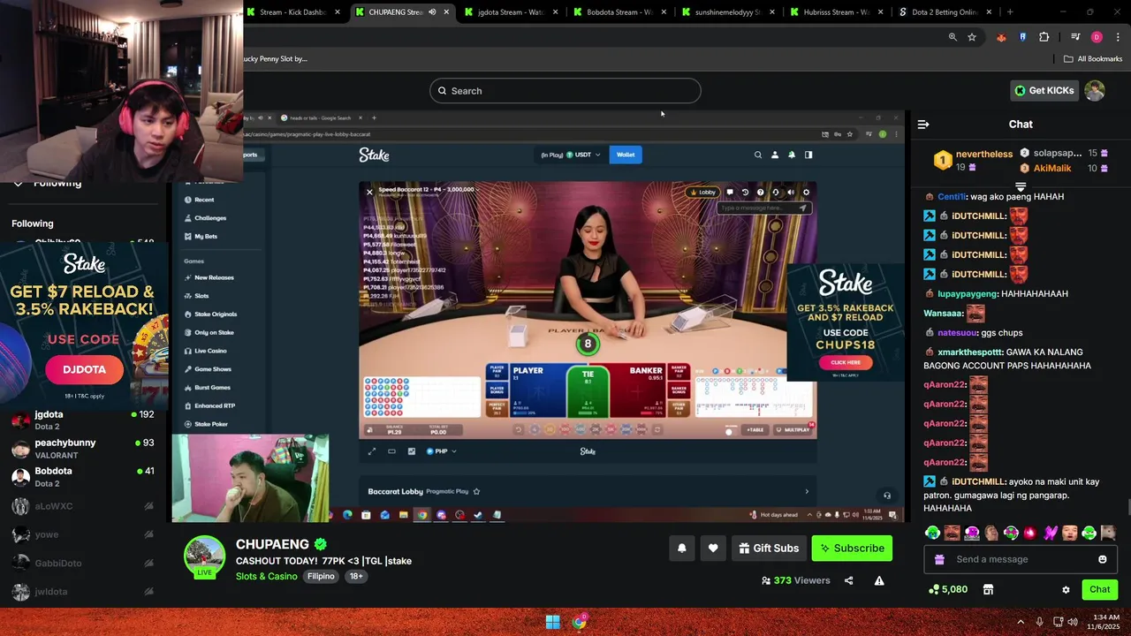Screen dimensions: 1131x636
Task: Share the stream using the share icon
Action: 849,580
